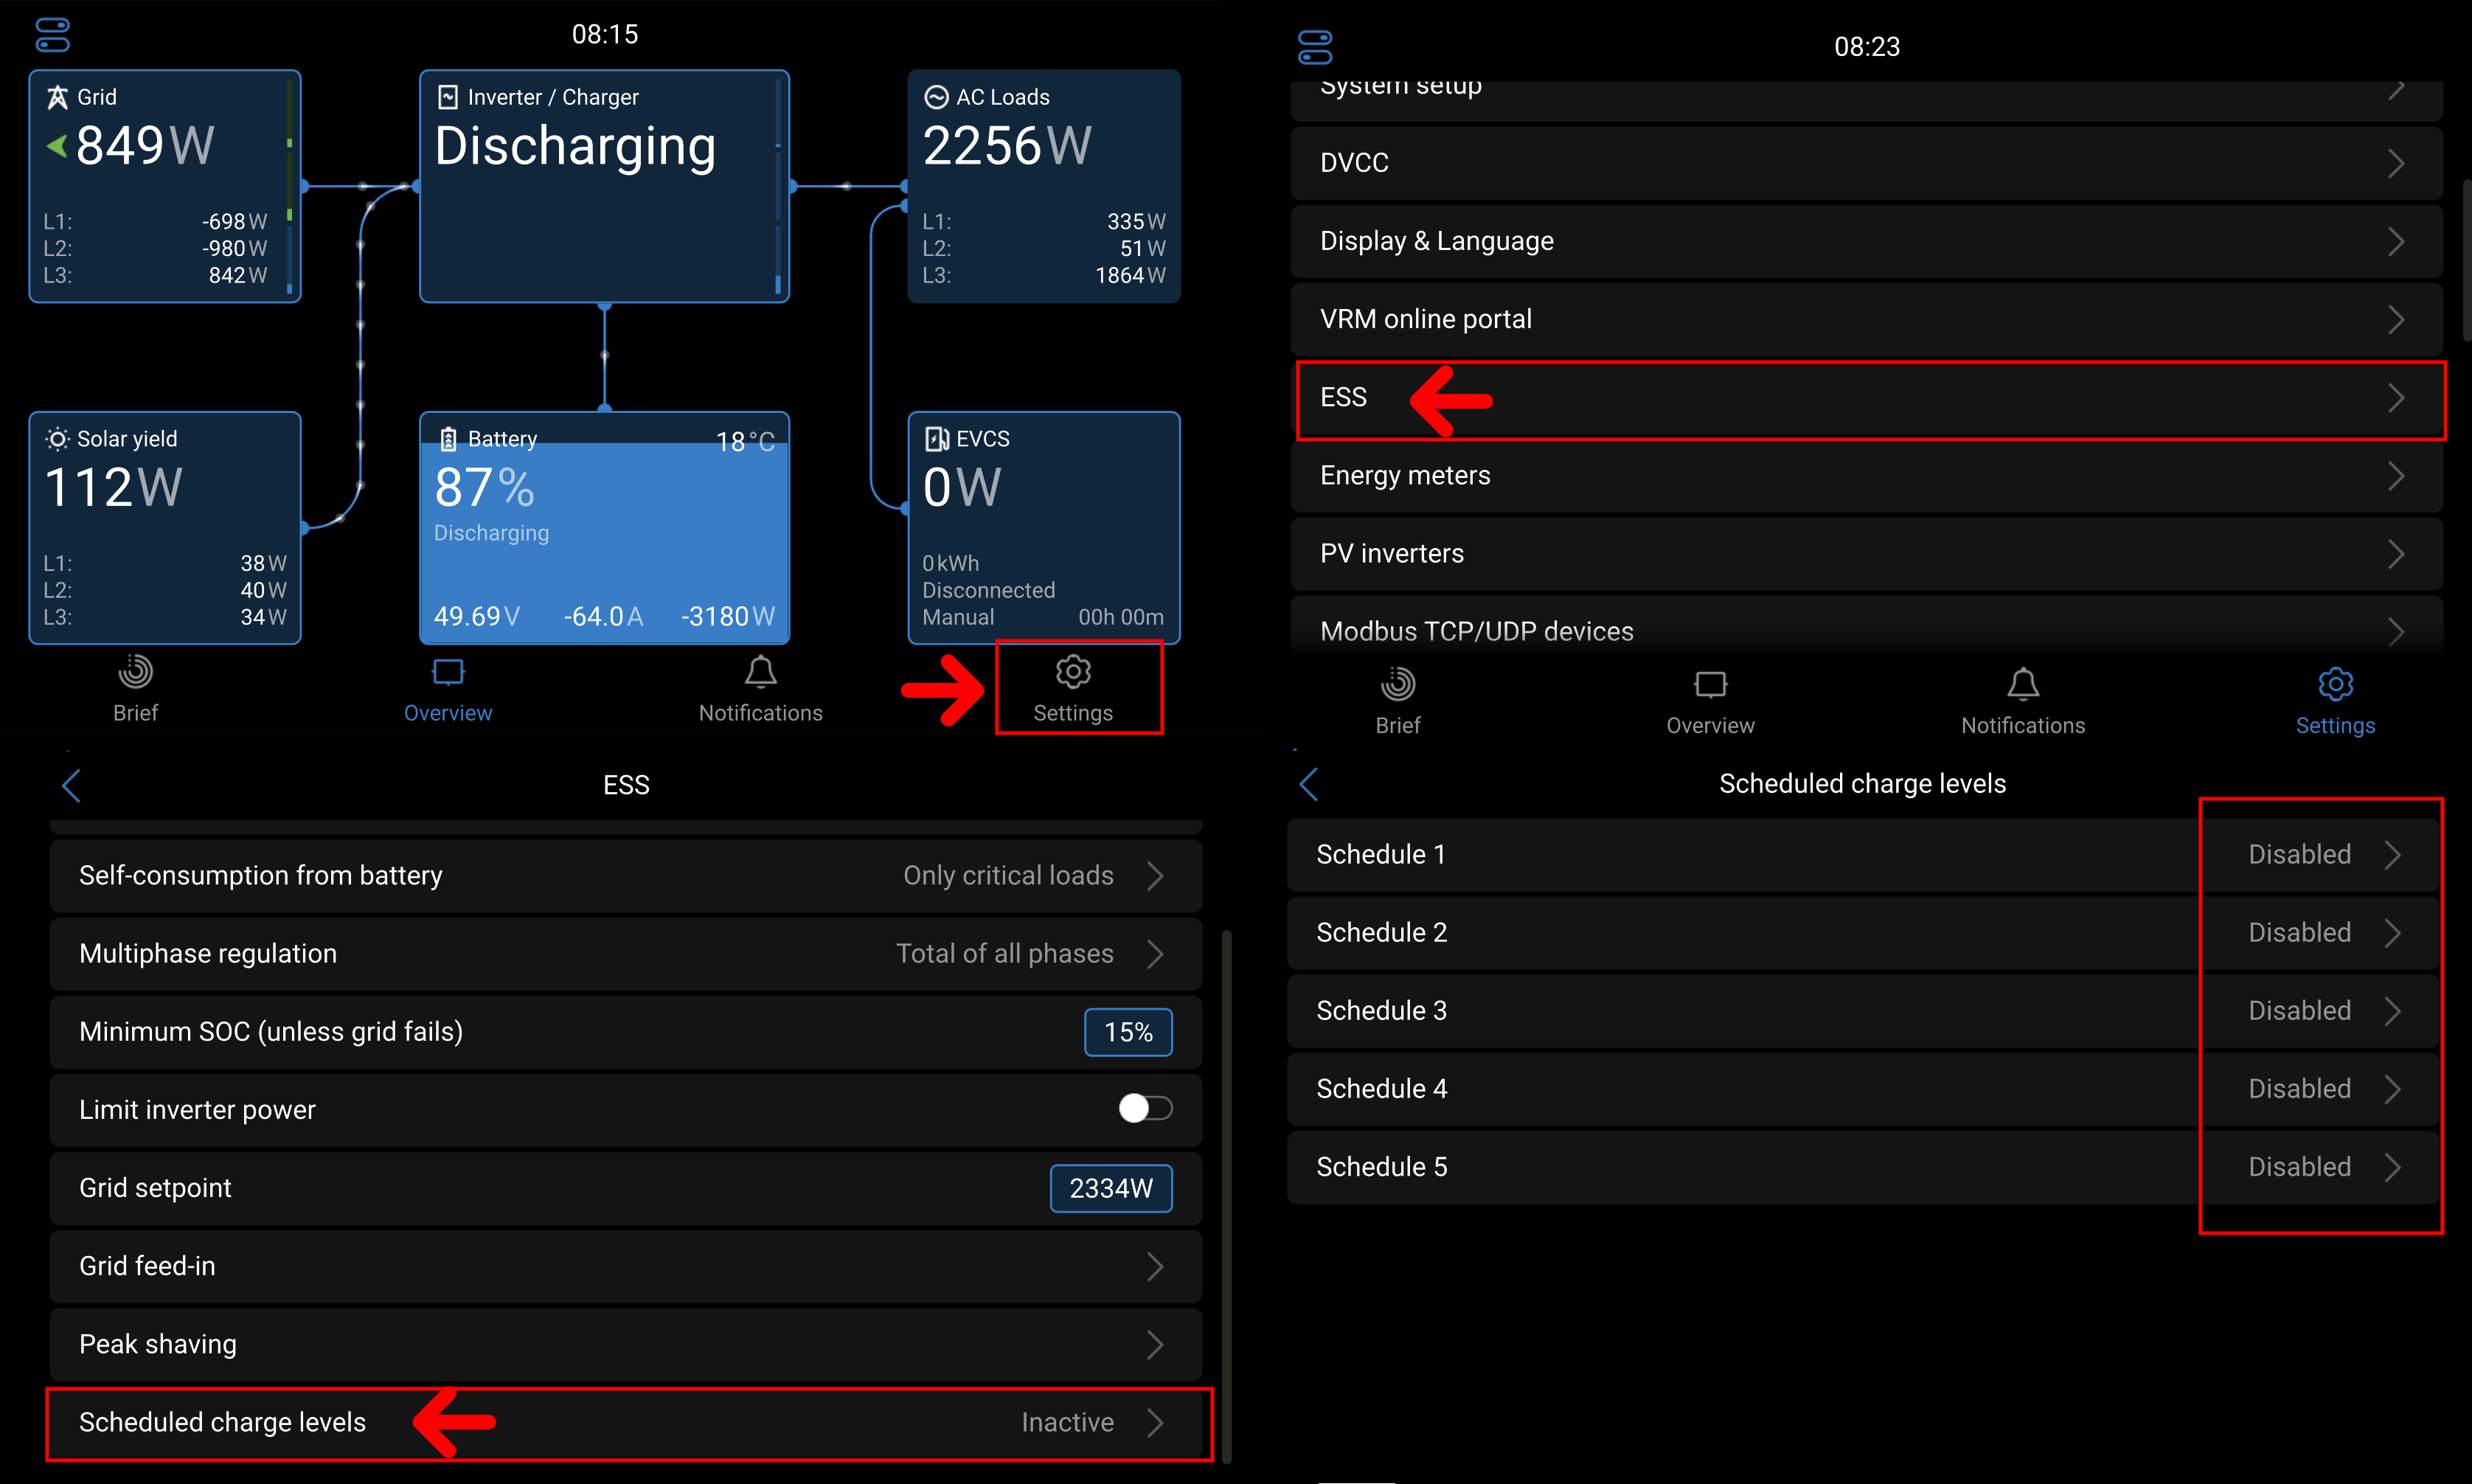Image resolution: width=2472 pixels, height=1484 pixels.
Task: Edit the Minimum SOC 15% value
Action: tap(1128, 1032)
